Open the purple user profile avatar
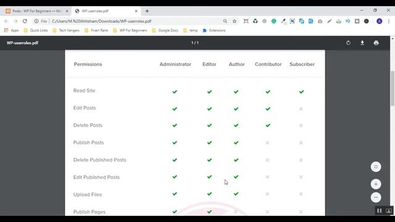Image resolution: width=395 pixels, height=222 pixels. tap(379, 21)
